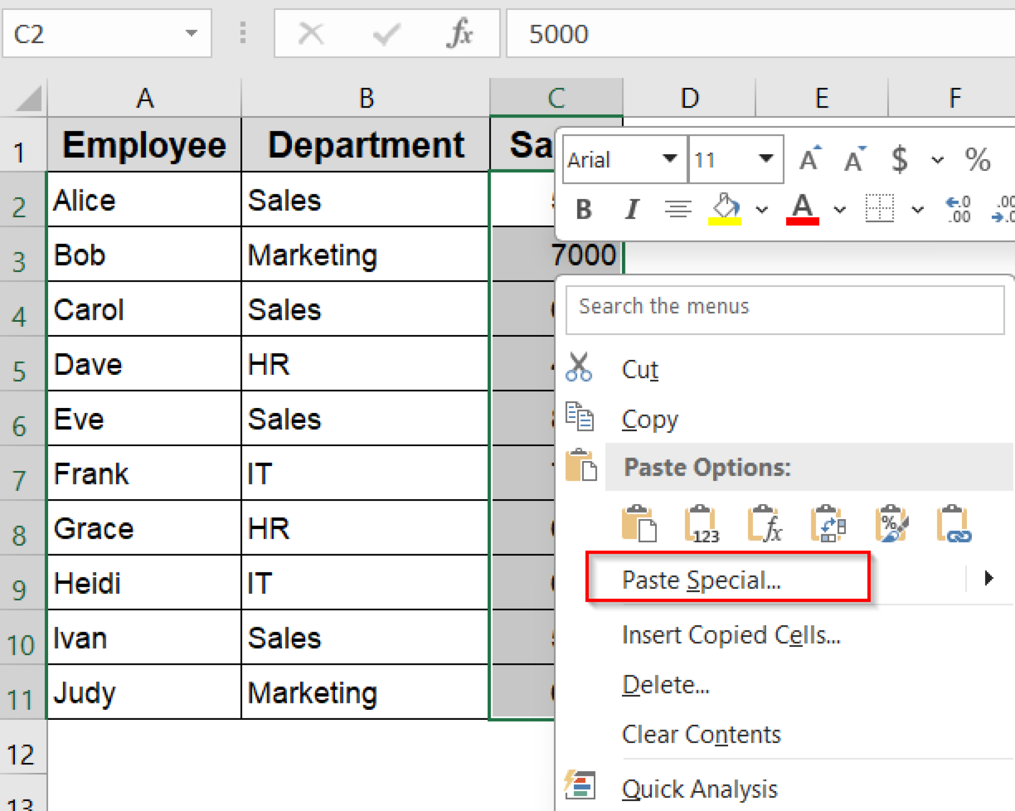
Task: Click the Paste Link option icon
Action: pos(954,523)
